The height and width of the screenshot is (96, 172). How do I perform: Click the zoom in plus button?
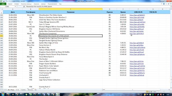coord(171,92)
